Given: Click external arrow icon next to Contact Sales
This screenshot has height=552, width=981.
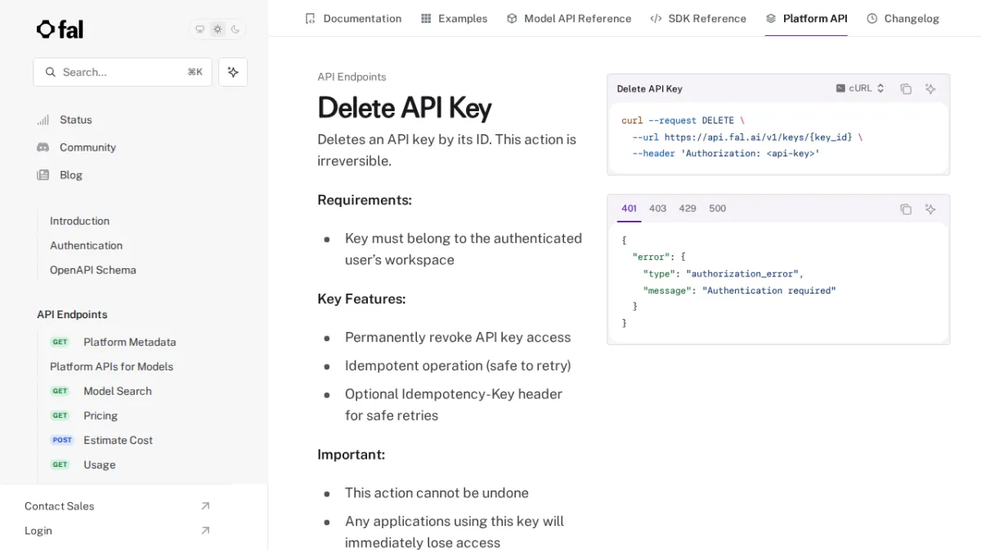Looking at the screenshot, I should [205, 506].
